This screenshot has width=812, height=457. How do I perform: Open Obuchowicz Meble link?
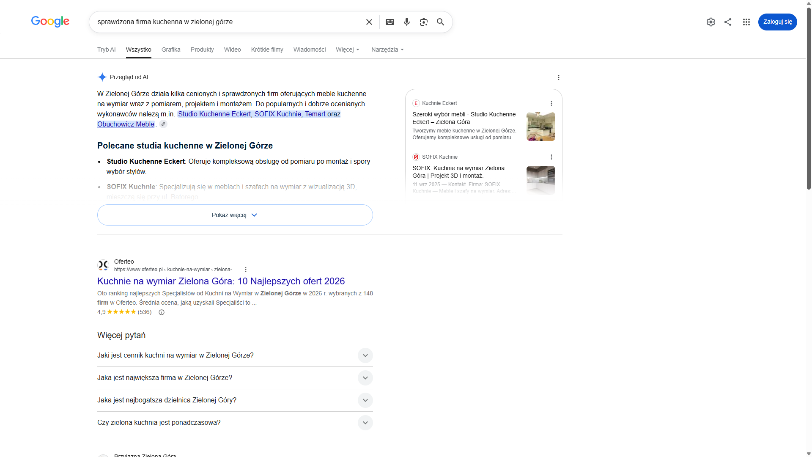coord(126,124)
